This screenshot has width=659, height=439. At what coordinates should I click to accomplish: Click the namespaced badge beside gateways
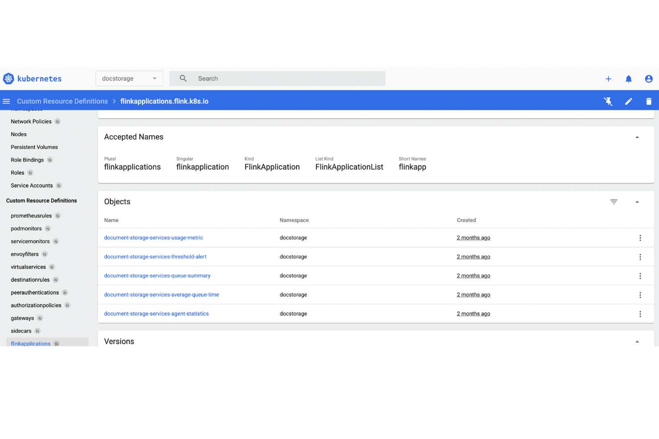[40, 318]
